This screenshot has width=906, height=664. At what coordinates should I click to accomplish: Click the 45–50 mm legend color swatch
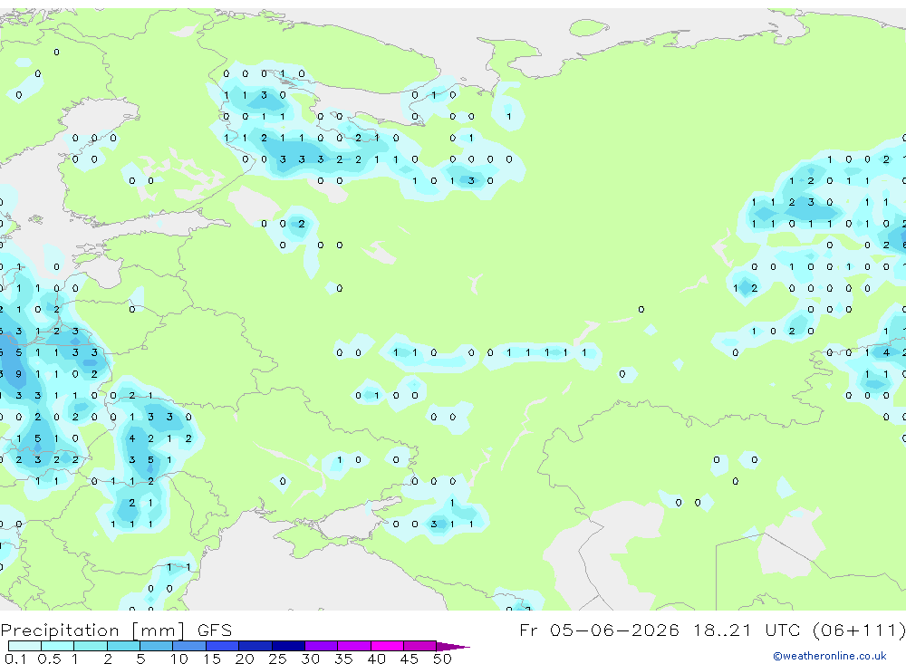tap(419, 646)
